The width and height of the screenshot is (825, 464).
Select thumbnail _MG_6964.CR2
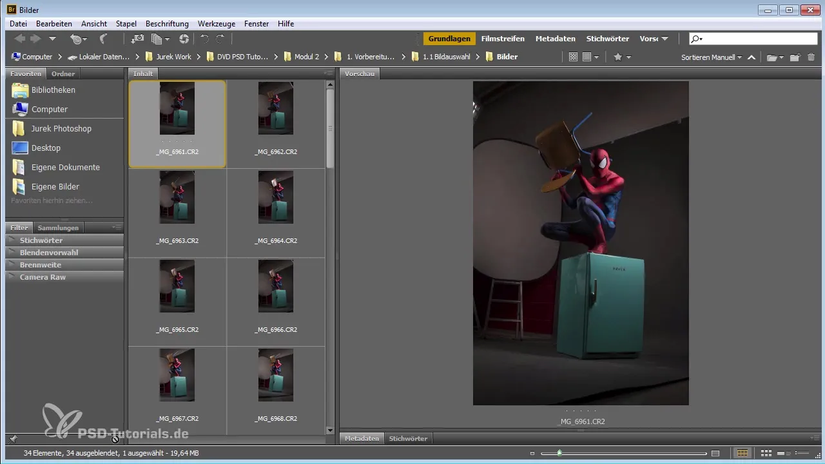point(276,197)
